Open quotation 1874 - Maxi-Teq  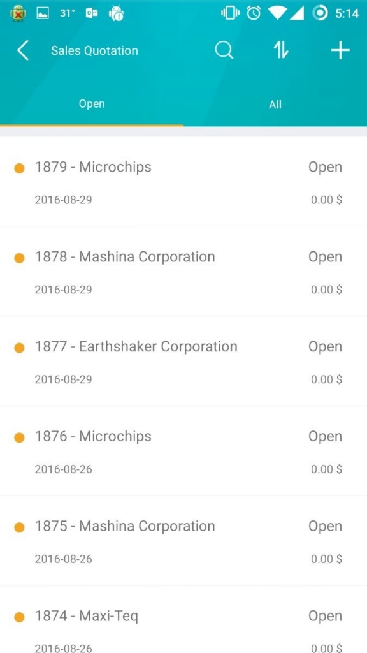pos(183,620)
